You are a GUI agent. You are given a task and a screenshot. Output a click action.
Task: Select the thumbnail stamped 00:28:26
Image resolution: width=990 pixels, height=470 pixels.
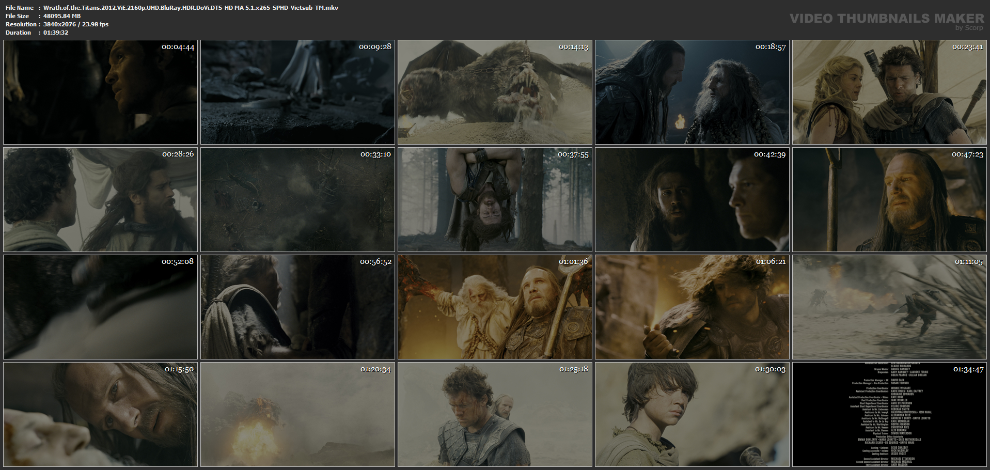[x=100, y=200]
